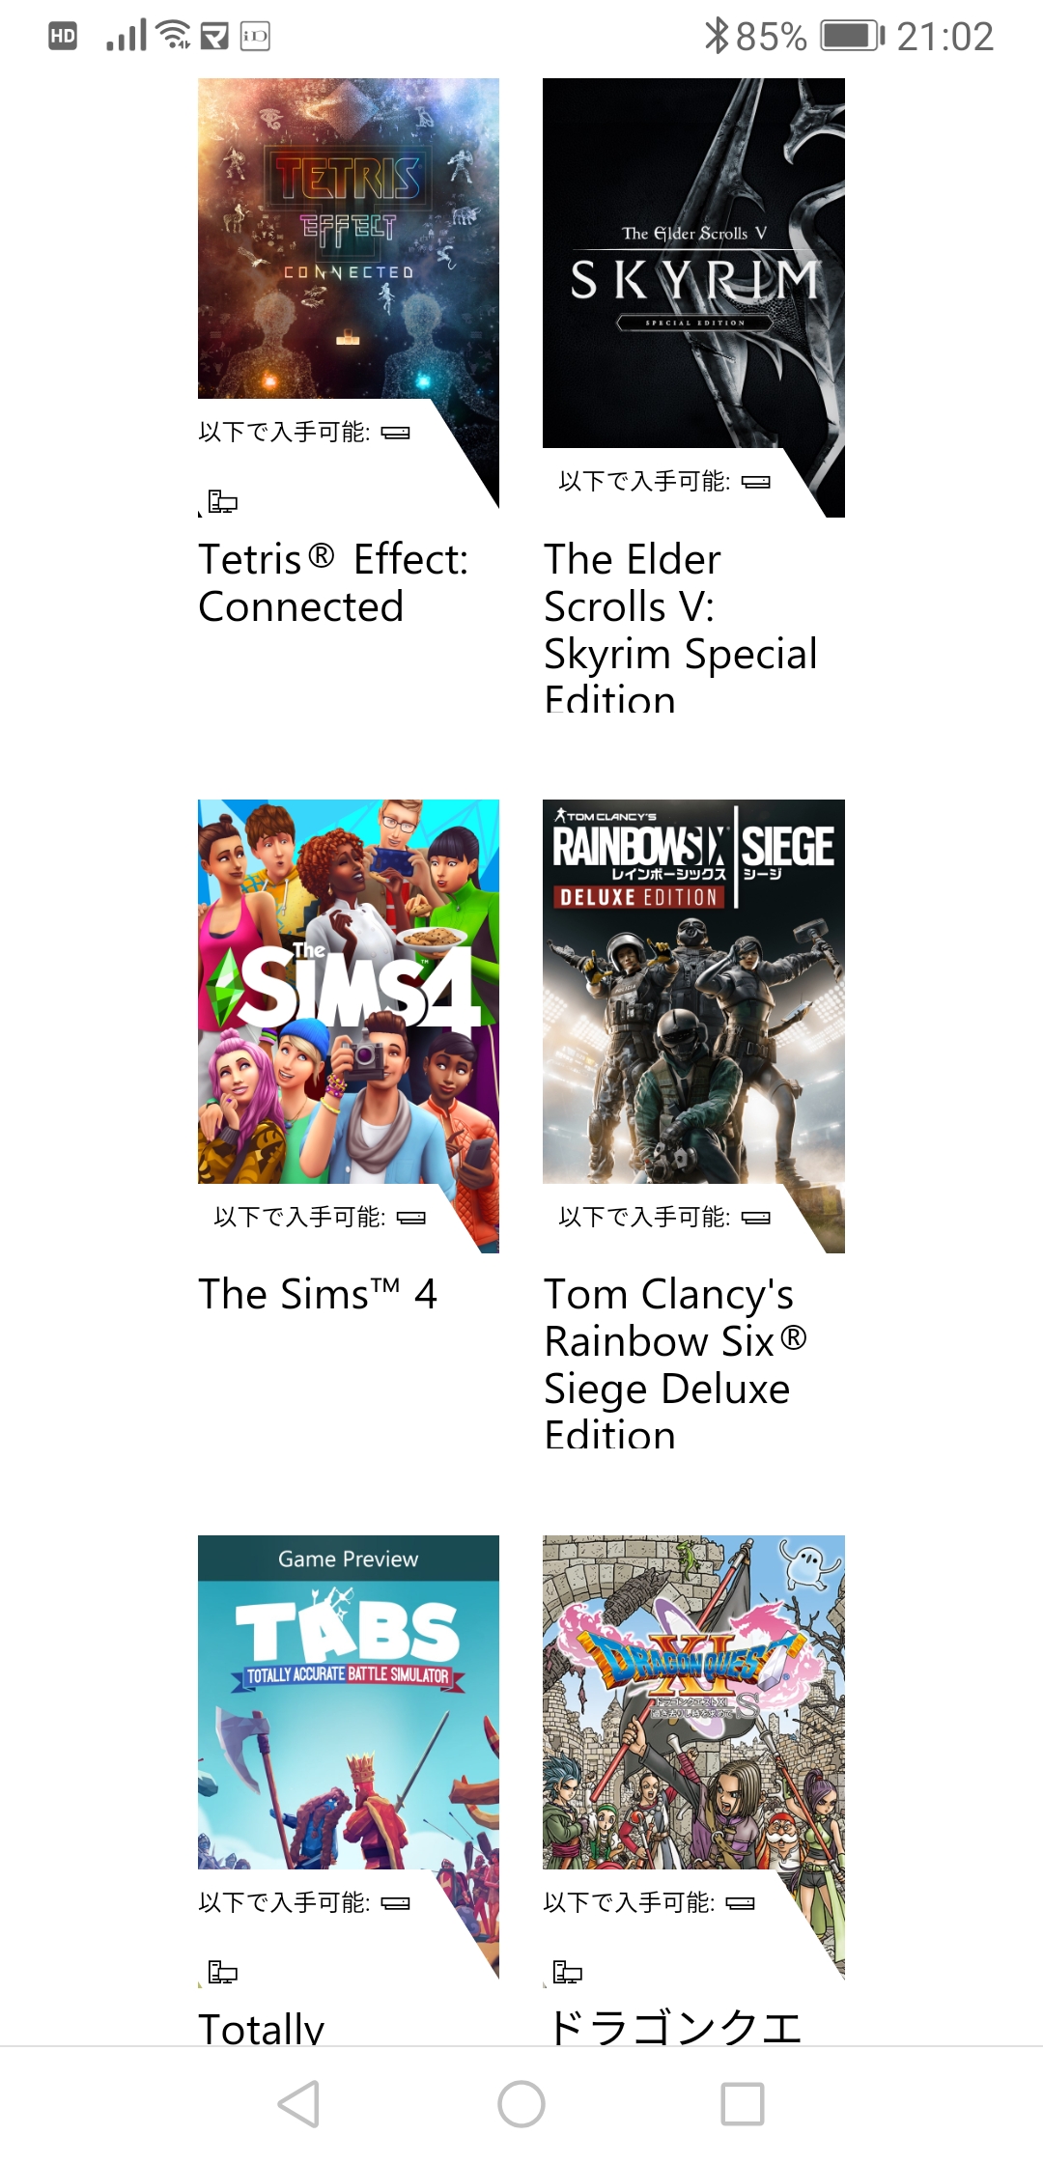Viewport: 1043px width, 2163px height.
Task: Tap console icon under Tetris Effect cover
Action: tap(395, 433)
